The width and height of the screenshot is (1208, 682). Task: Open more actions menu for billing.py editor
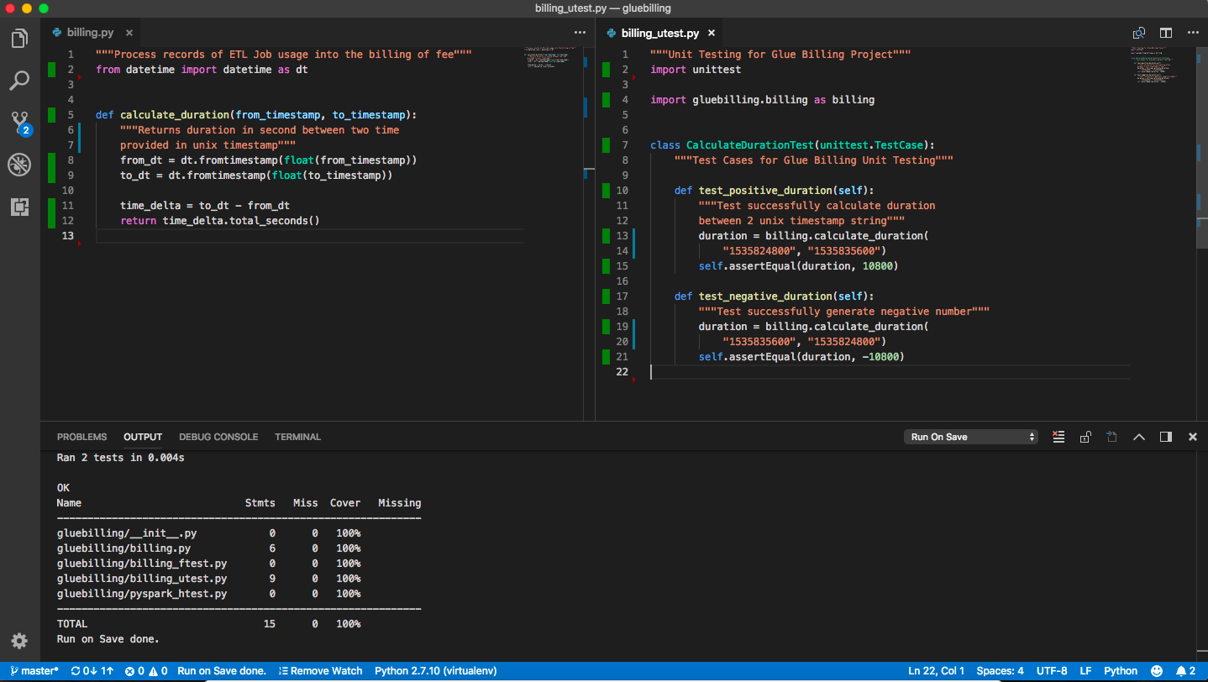coord(580,33)
